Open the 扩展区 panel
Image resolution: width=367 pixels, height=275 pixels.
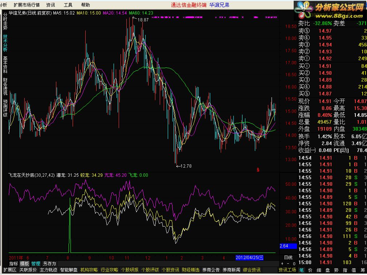tap(9, 270)
